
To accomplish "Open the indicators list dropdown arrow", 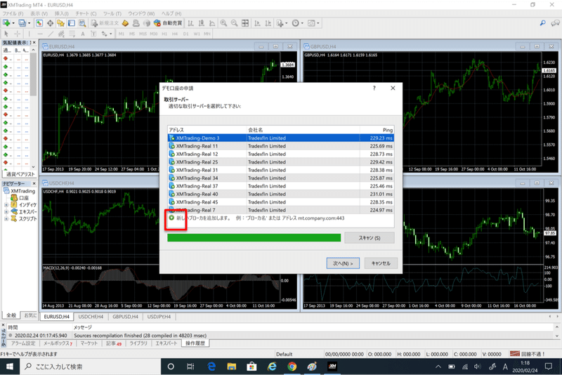I will (287, 23).
